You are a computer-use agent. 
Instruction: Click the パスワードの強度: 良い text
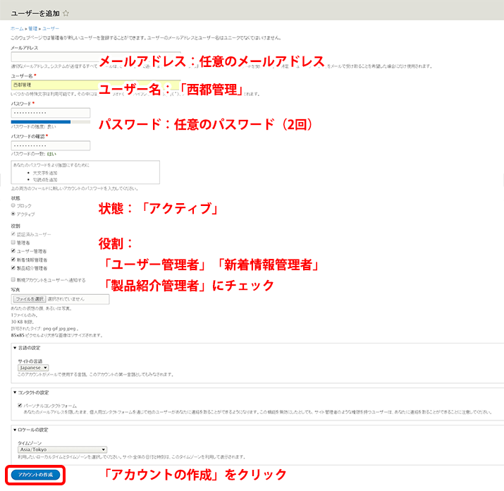point(33,127)
